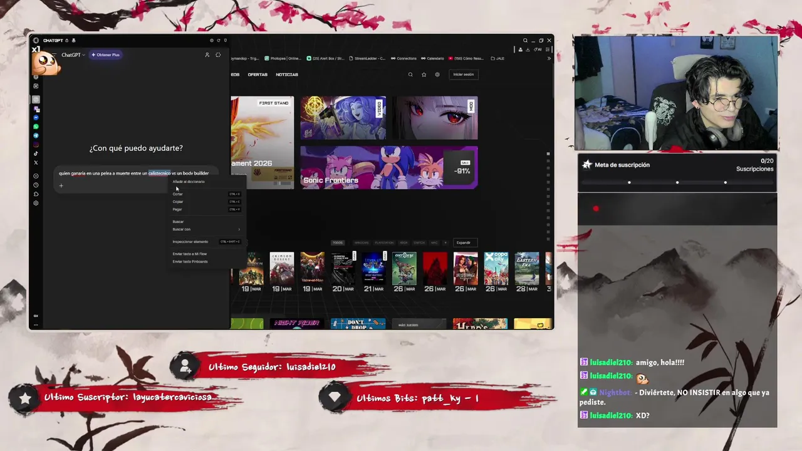Open the store wishlist star icon
The image size is (802, 451).
point(424,75)
